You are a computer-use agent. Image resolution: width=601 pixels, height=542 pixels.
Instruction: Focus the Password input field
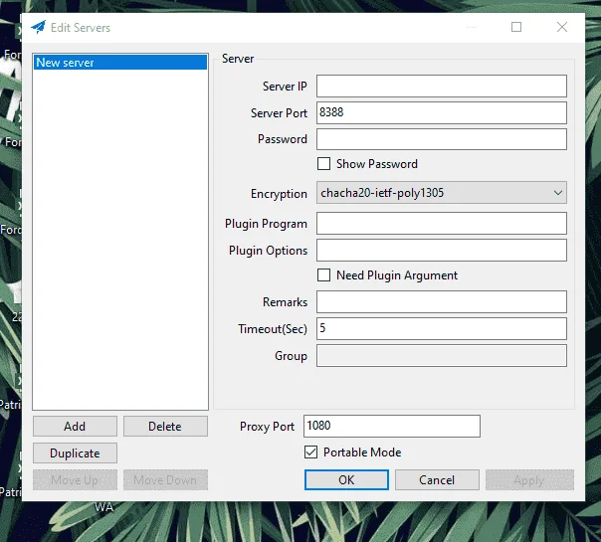[x=442, y=139]
